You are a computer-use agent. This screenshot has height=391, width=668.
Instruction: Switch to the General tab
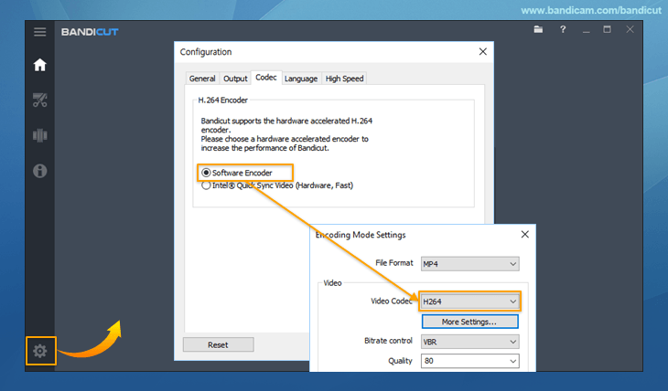[202, 79]
